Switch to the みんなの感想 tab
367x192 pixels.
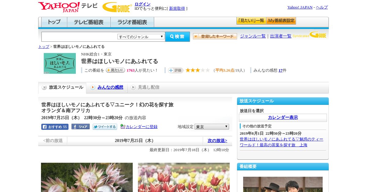(x=107, y=87)
